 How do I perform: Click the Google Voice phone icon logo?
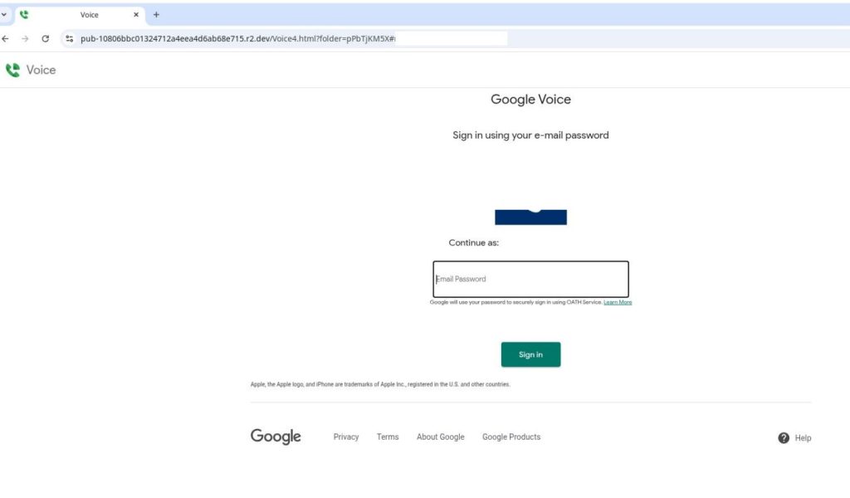[12, 70]
